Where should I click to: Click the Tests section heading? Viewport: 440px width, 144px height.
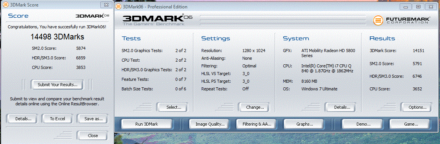[131, 38]
